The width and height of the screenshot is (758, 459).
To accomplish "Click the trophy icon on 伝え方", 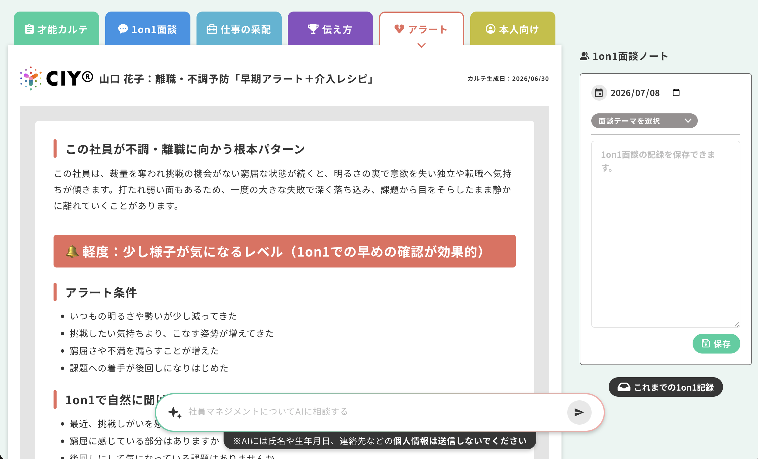I will click(x=313, y=29).
